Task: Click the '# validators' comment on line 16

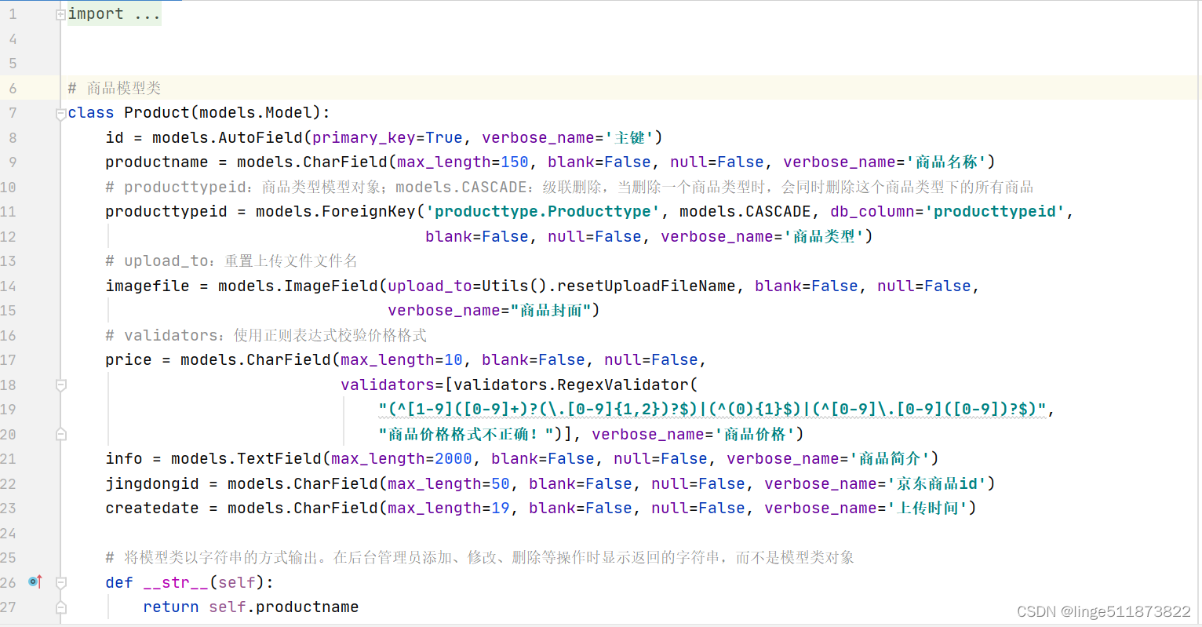Action: (x=266, y=335)
